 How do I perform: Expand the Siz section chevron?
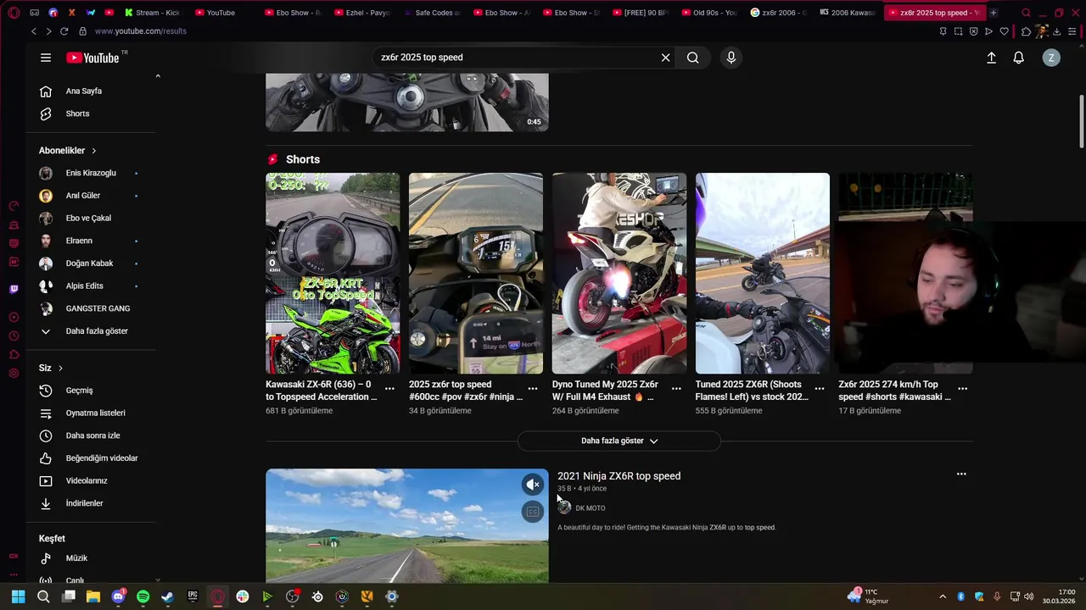(60, 368)
